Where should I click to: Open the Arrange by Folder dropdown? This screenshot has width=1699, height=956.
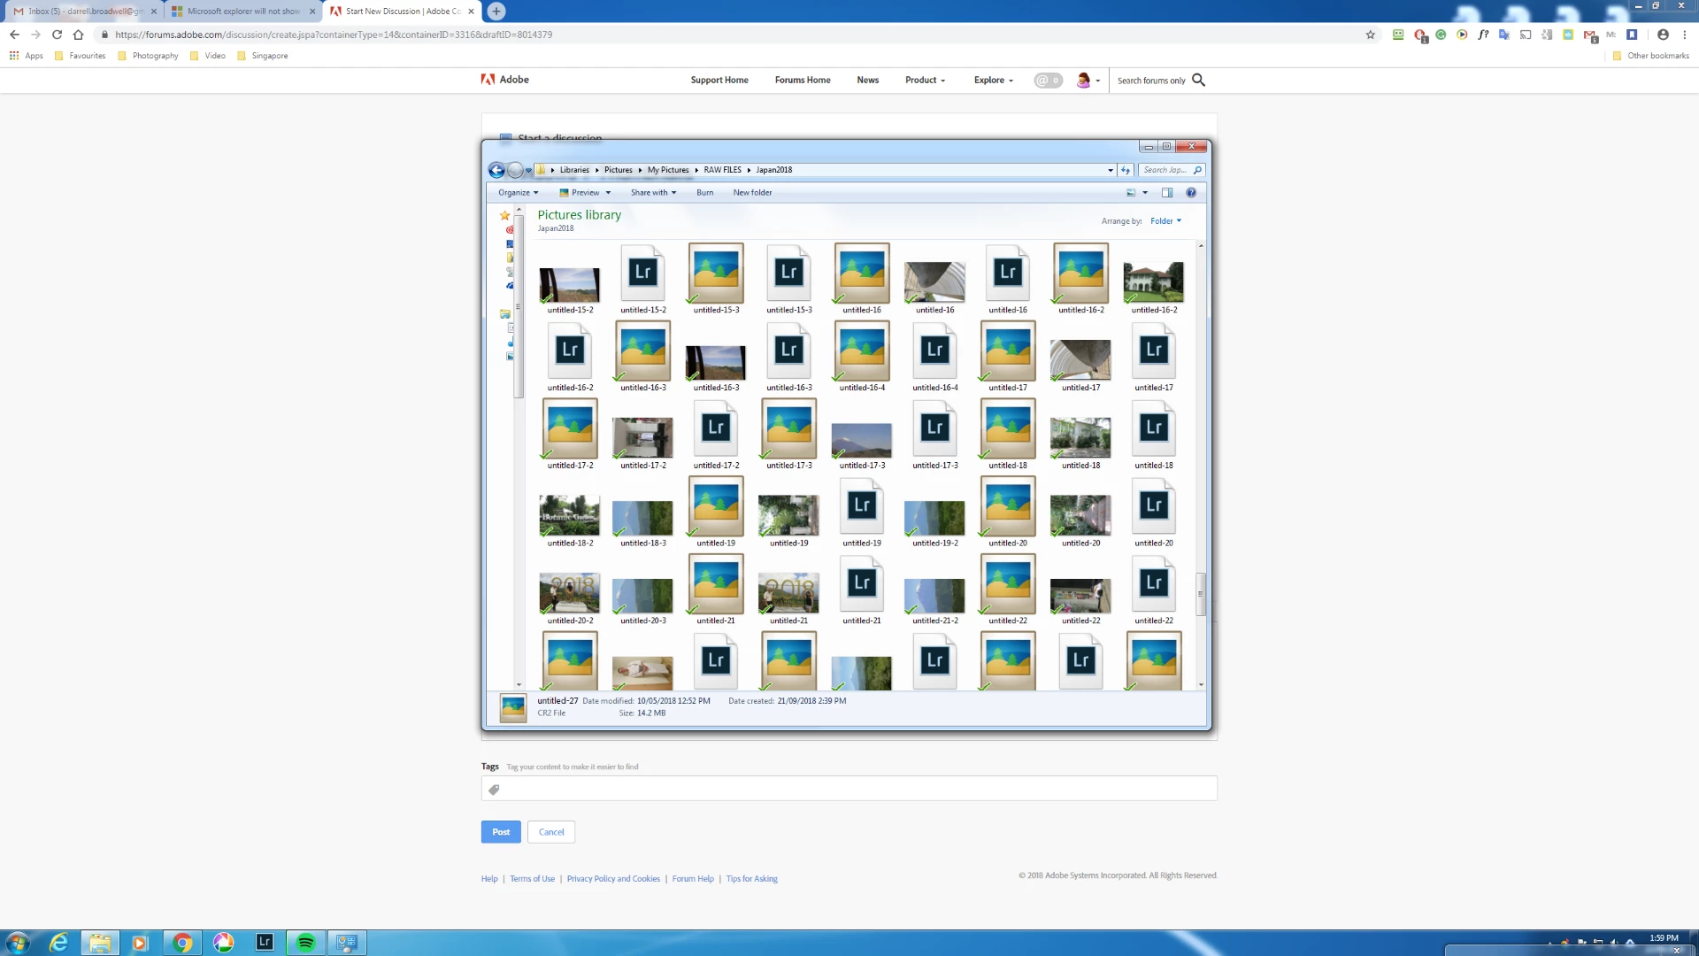(1165, 221)
